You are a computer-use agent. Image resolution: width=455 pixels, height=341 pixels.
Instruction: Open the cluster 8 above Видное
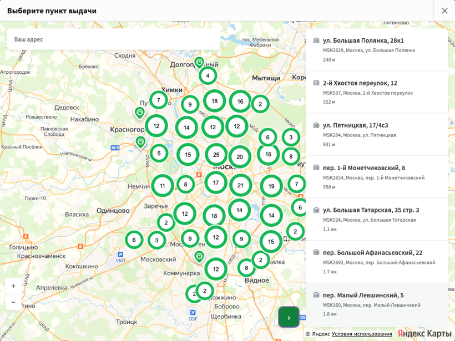click(246, 268)
